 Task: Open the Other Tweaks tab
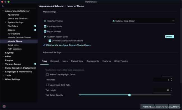click(x=121, y=61)
